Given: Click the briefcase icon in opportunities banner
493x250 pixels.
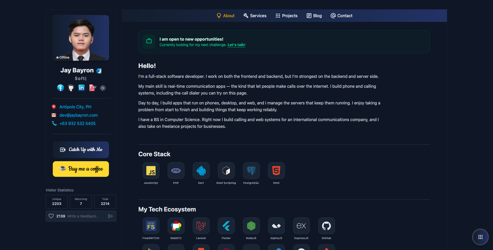Looking at the screenshot, I should (x=149, y=41).
